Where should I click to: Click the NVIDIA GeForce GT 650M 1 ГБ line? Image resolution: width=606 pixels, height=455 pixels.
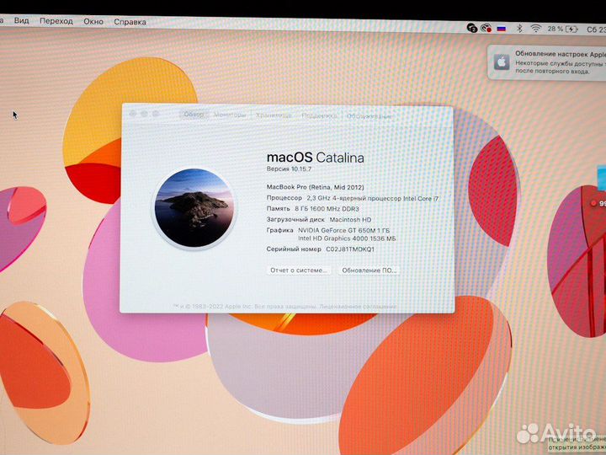[x=344, y=230]
